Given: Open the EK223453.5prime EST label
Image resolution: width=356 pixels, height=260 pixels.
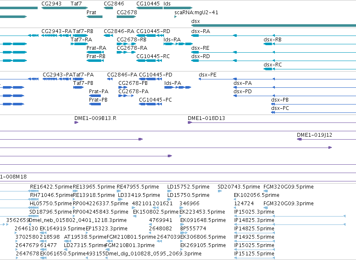Looking at the screenshot, I should pos(202,212).
